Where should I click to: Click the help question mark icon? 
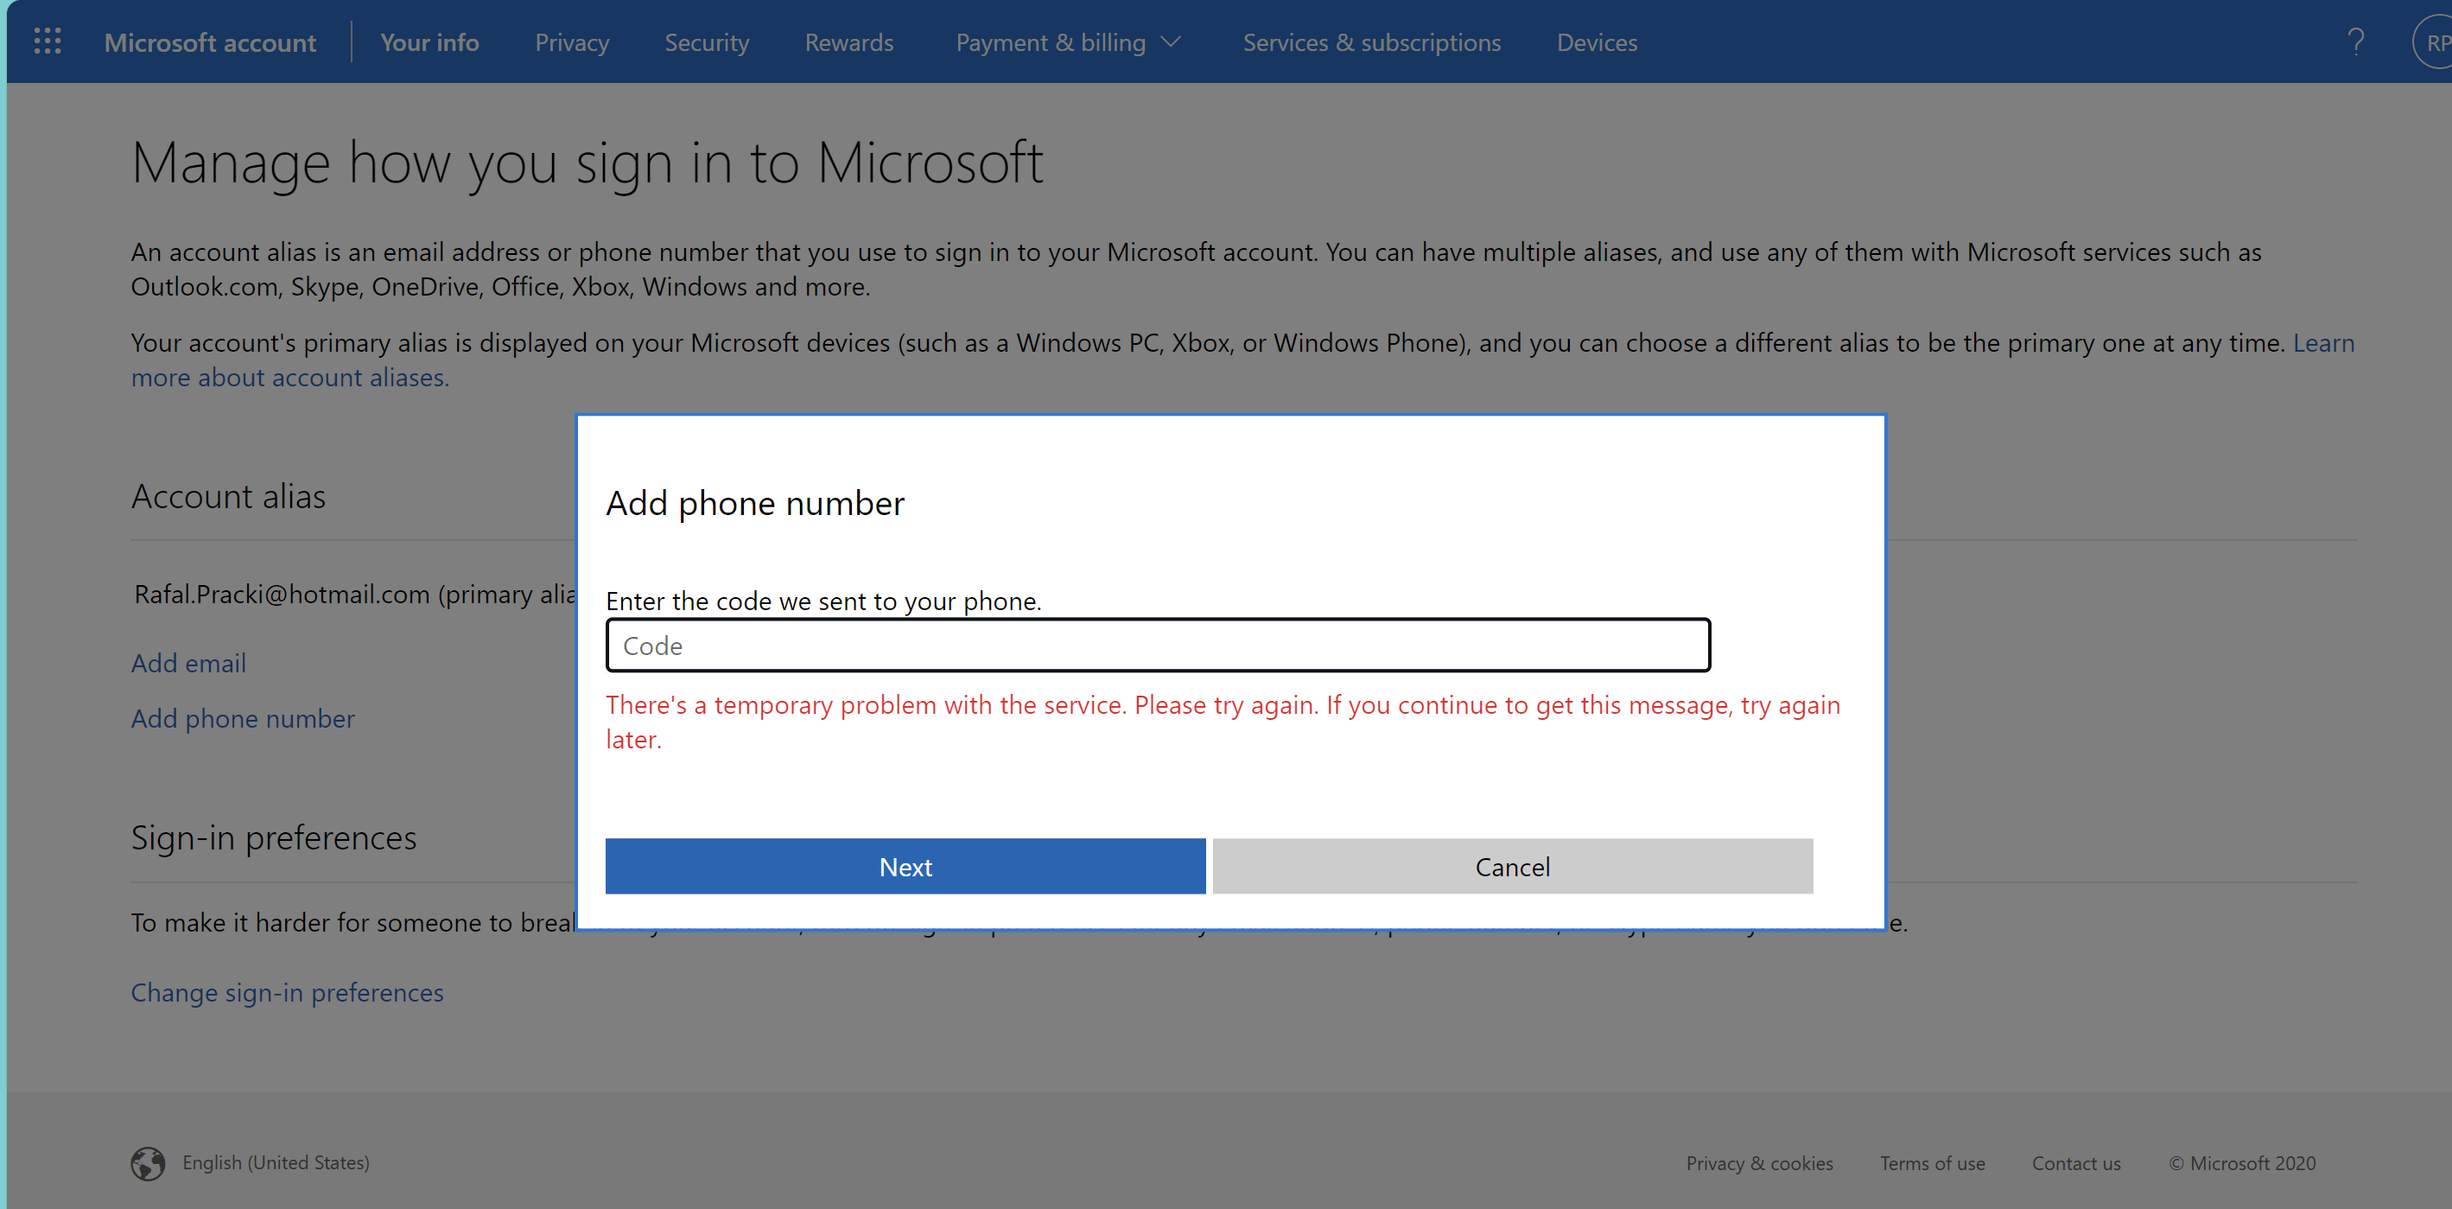pos(2355,41)
